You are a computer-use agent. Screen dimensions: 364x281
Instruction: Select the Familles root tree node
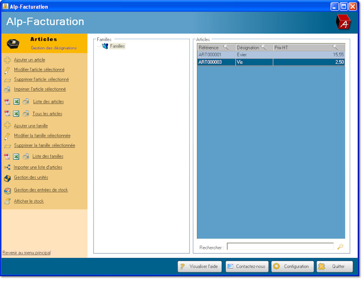click(x=117, y=46)
